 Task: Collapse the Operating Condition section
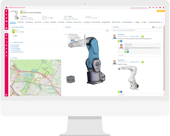pyautogui.click(x=11, y=27)
